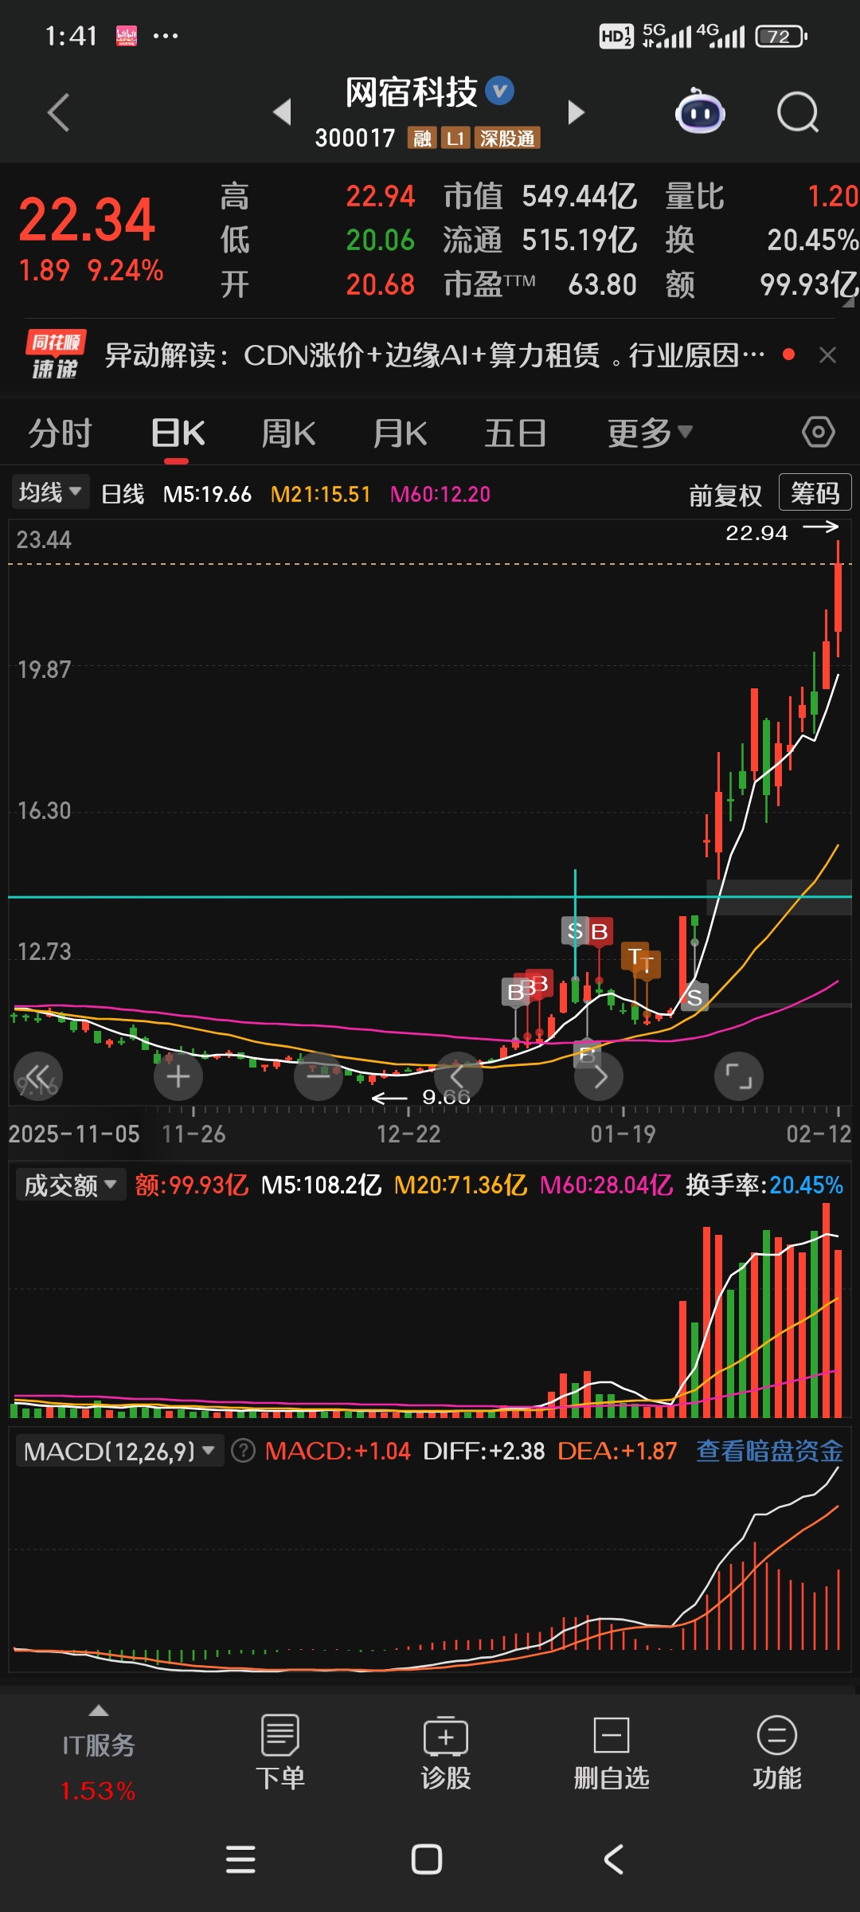This screenshot has height=1912, width=860.
Task: Enter fullscreen chart mode
Action: coord(739,1076)
